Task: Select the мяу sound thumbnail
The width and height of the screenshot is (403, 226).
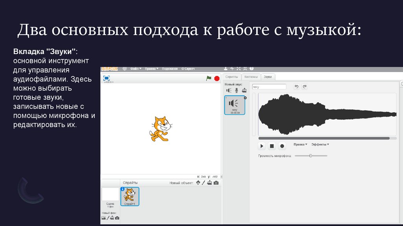Action: click(x=235, y=105)
